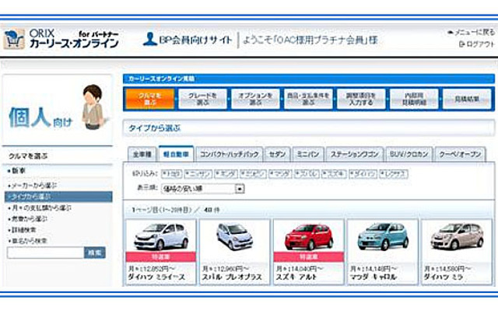Toggle the トヨタ maker filter
Screen dimensions: 498x311
171,174
